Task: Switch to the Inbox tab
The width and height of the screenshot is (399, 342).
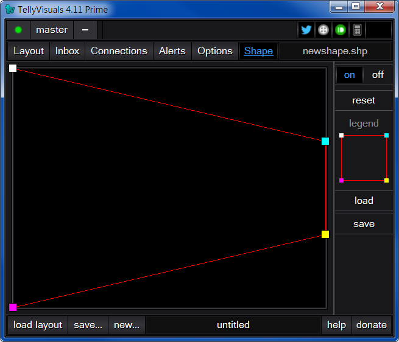Action: (x=68, y=51)
